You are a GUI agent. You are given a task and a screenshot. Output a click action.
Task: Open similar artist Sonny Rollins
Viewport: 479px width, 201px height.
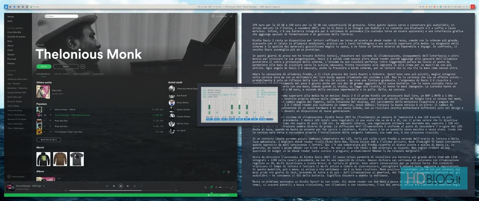tap(182, 103)
